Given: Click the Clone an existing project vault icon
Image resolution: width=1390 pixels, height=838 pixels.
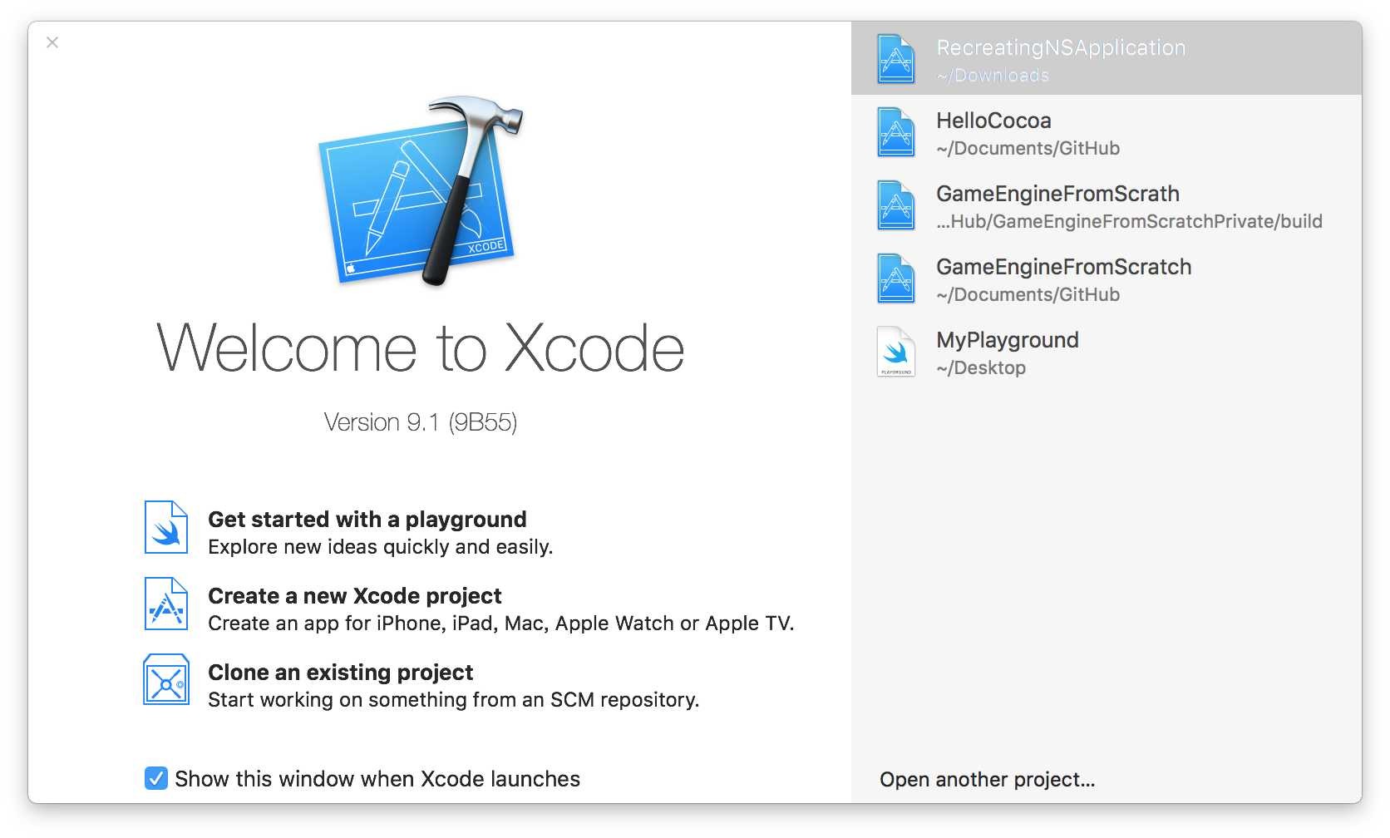Looking at the screenshot, I should click(166, 680).
